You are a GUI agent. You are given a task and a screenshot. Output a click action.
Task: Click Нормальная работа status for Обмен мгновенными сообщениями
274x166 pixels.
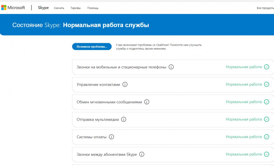tap(244, 102)
